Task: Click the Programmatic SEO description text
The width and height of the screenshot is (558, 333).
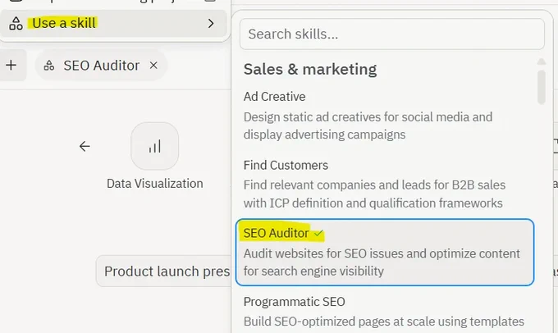Action: pos(384,322)
